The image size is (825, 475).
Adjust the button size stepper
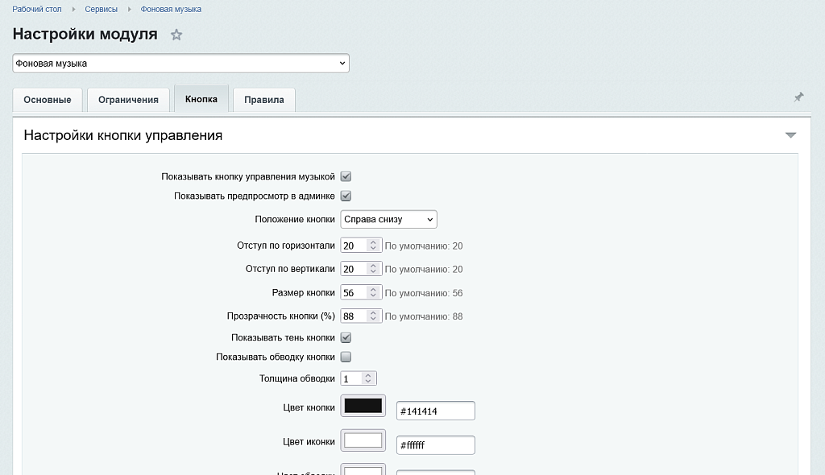point(371,293)
